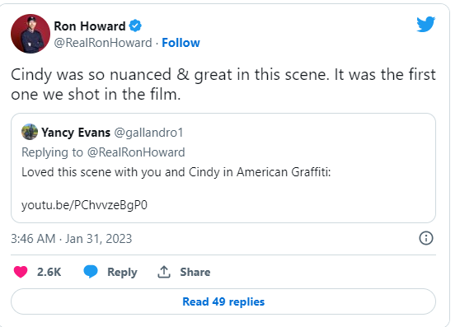Open the youtu.be/PChvvzeBgP0 link
This screenshot has width=460, height=327.
tap(84, 205)
